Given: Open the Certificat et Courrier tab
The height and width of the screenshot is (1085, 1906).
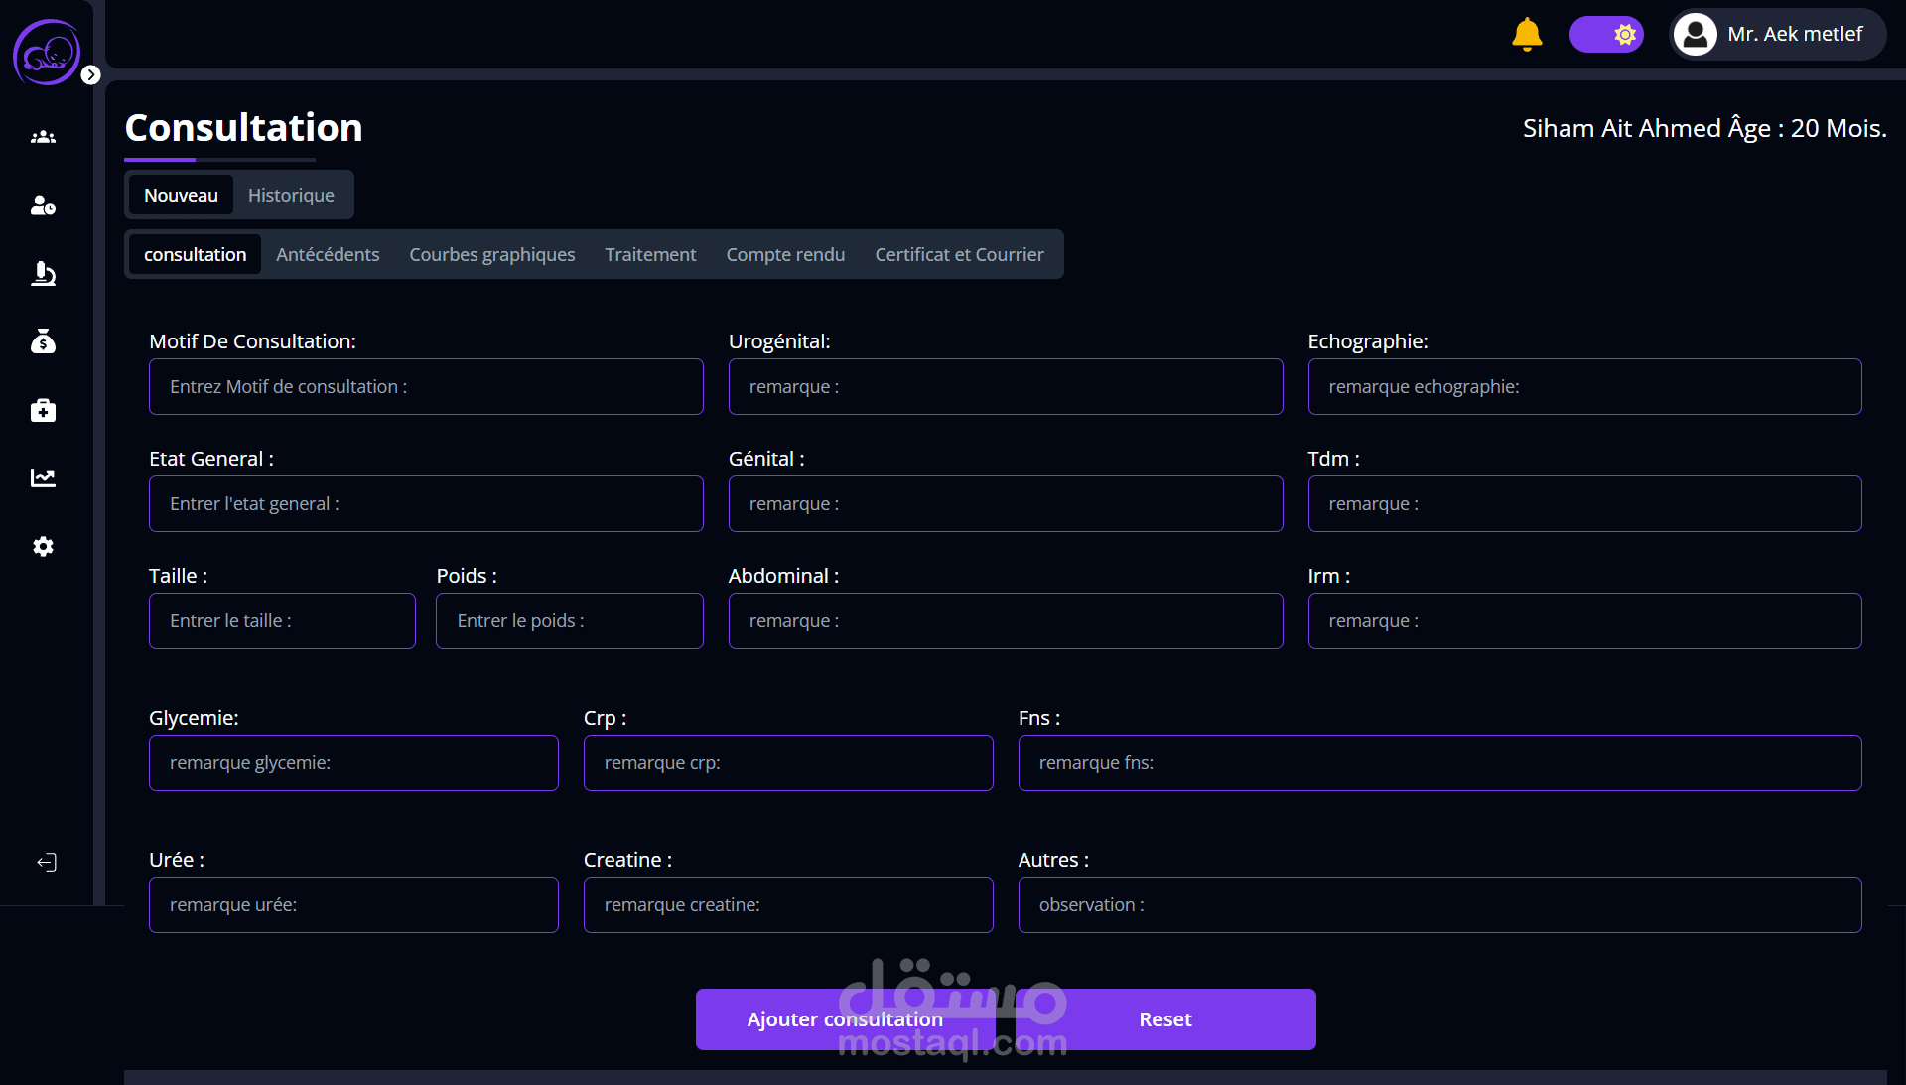Looking at the screenshot, I should 959,254.
